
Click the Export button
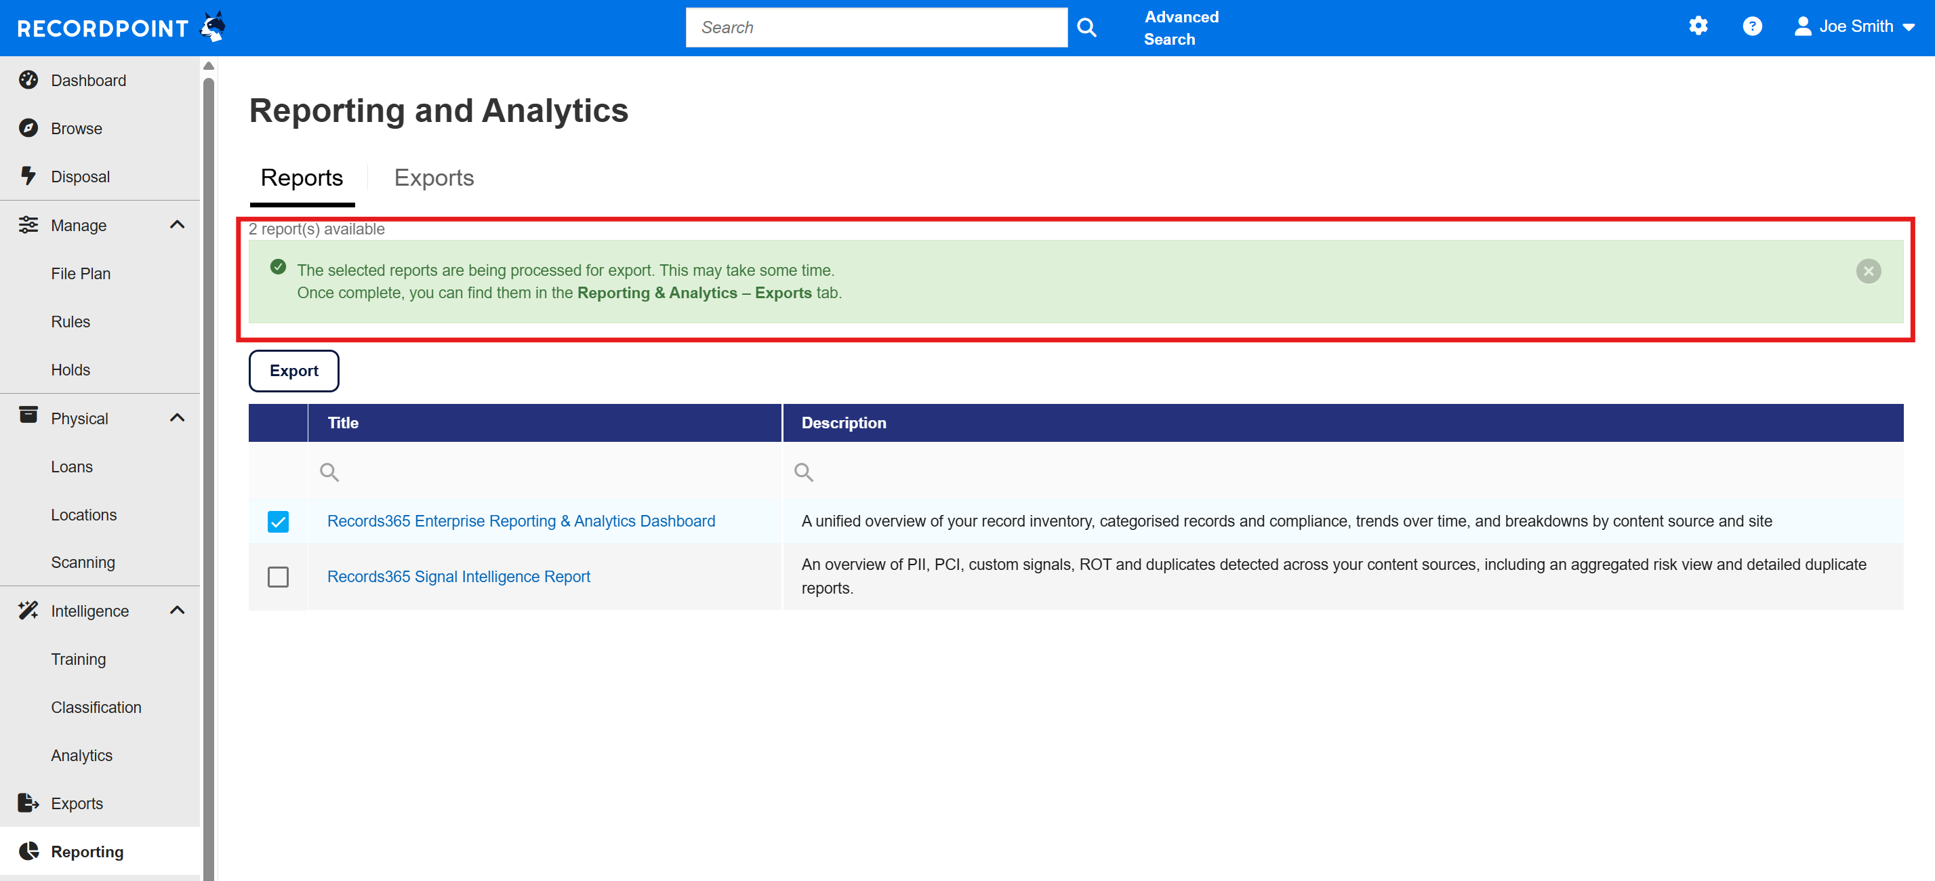pos(293,371)
